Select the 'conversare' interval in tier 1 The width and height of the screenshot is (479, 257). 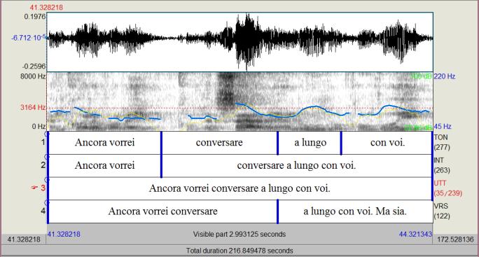tap(219, 143)
